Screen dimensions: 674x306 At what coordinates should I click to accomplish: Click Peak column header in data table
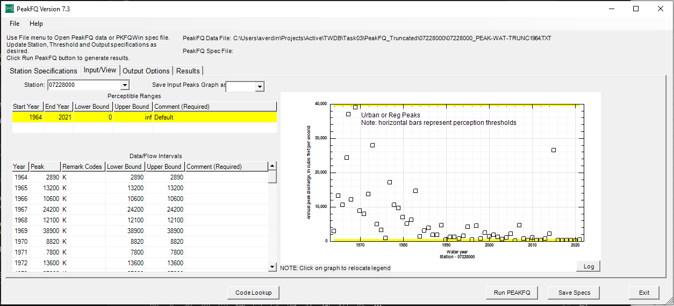pyautogui.click(x=45, y=167)
